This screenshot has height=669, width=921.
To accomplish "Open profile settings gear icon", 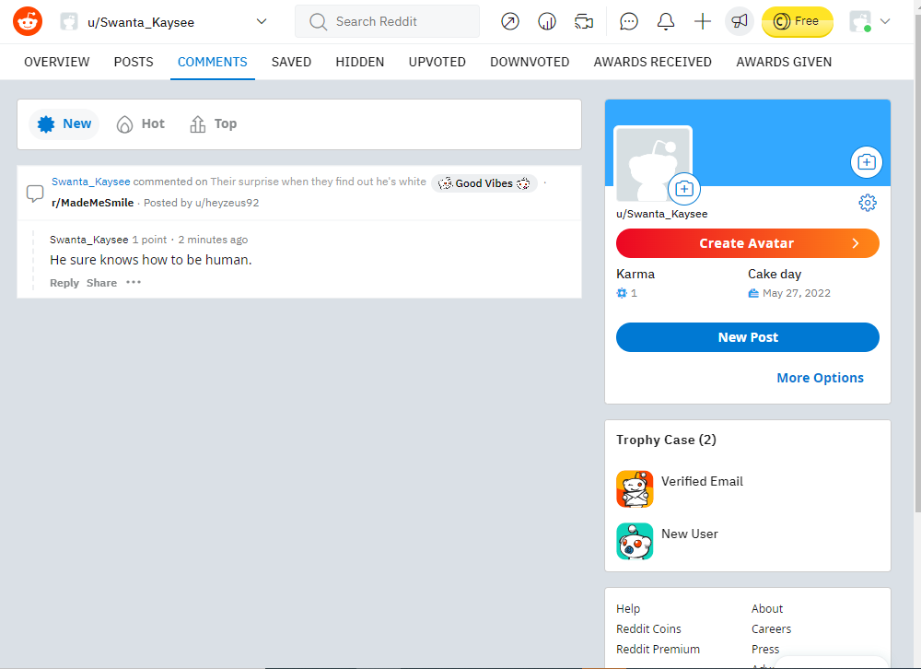I will [x=867, y=203].
